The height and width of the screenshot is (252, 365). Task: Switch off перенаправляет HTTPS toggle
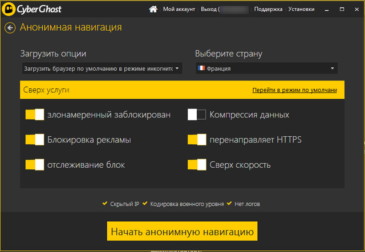tap(197, 140)
